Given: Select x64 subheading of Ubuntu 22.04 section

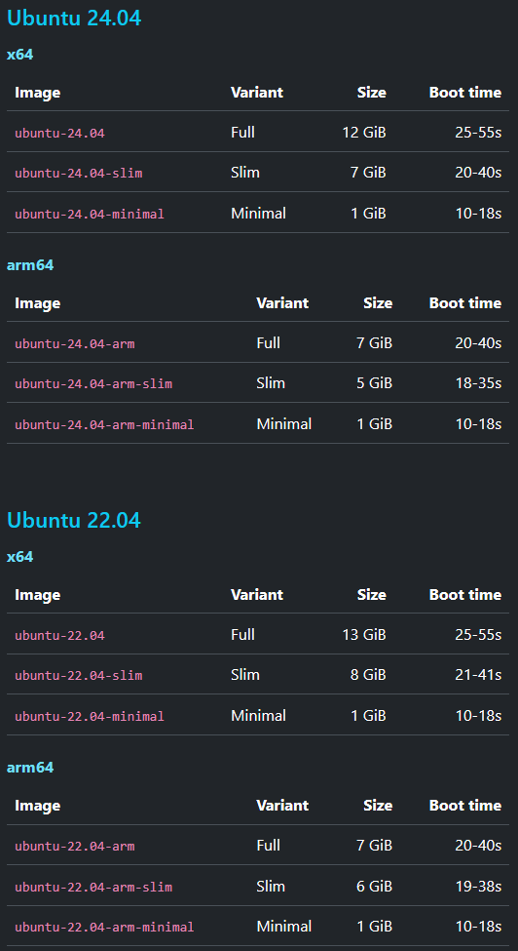Looking at the screenshot, I should point(20,557).
